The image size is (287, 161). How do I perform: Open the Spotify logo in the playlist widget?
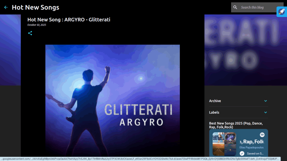(262, 135)
